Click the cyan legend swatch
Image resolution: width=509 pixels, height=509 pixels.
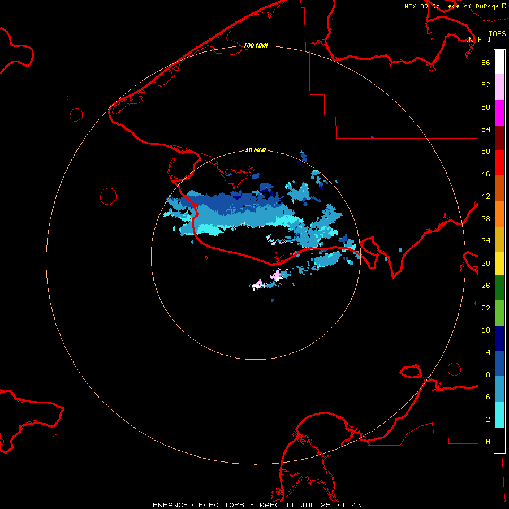pyautogui.click(x=499, y=415)
